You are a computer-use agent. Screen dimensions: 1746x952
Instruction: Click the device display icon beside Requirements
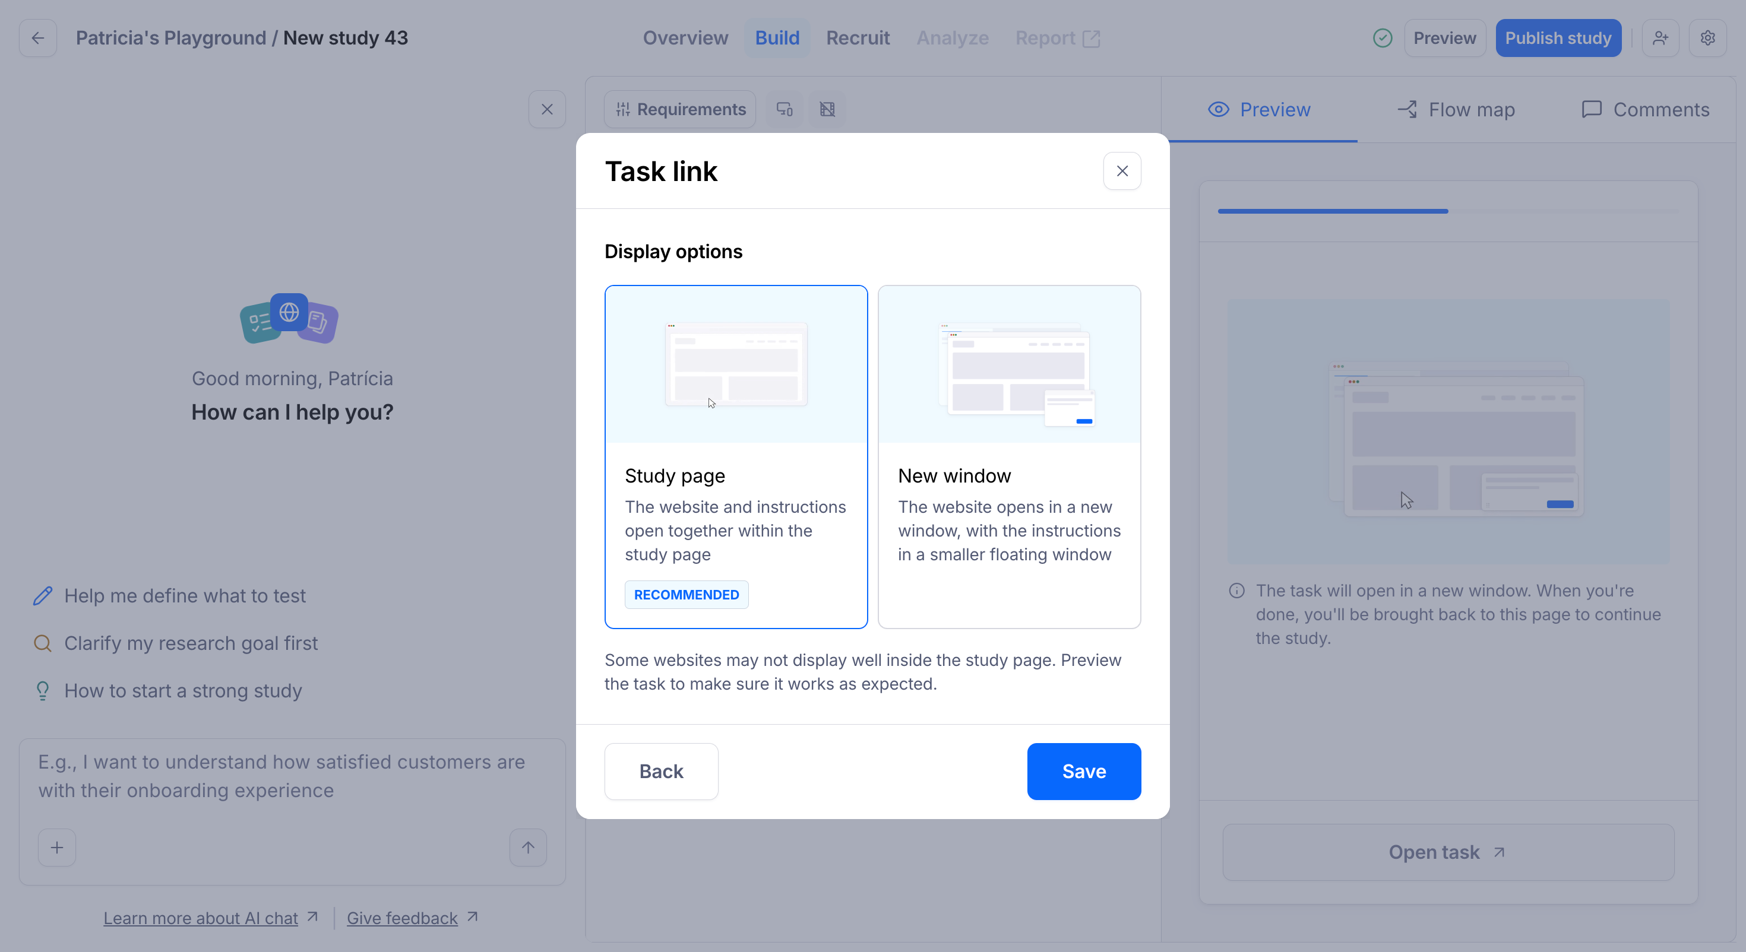785,109
